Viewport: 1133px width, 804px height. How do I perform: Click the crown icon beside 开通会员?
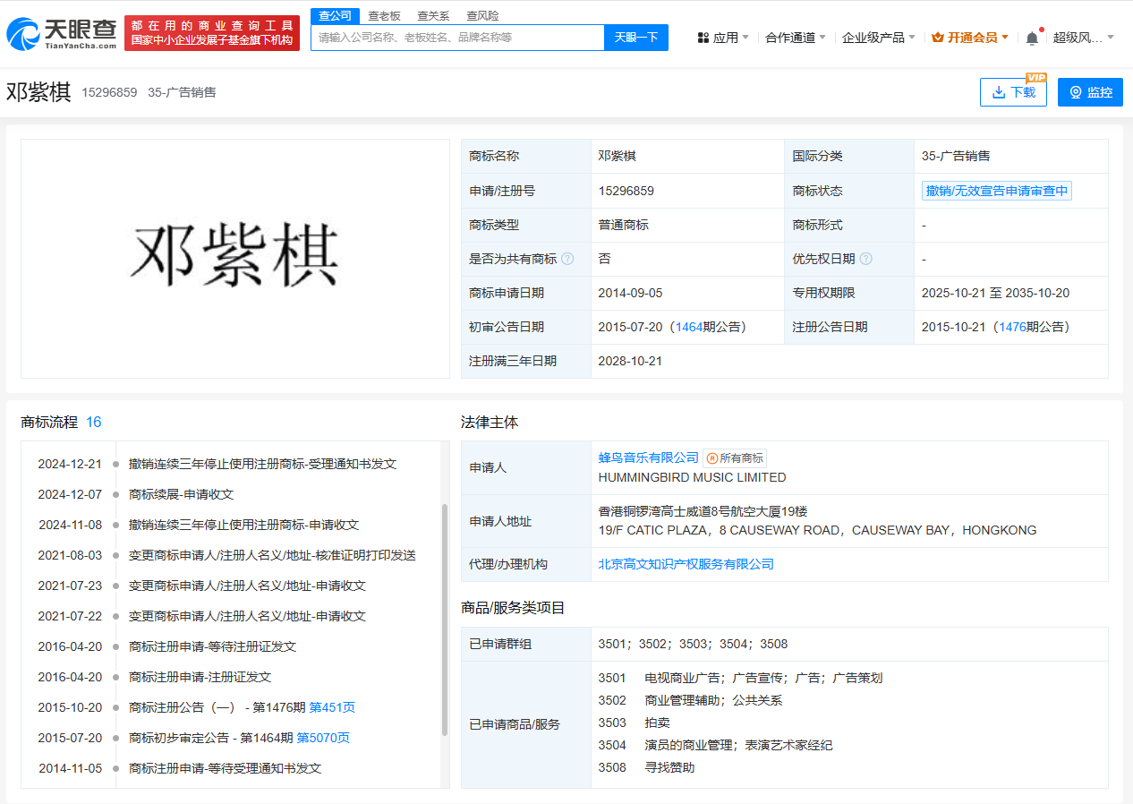click(937, 38)
